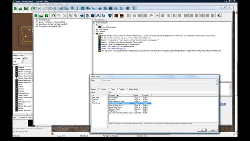
Task: Click first brown panel toolbar icon
Action: coord(116,16)
